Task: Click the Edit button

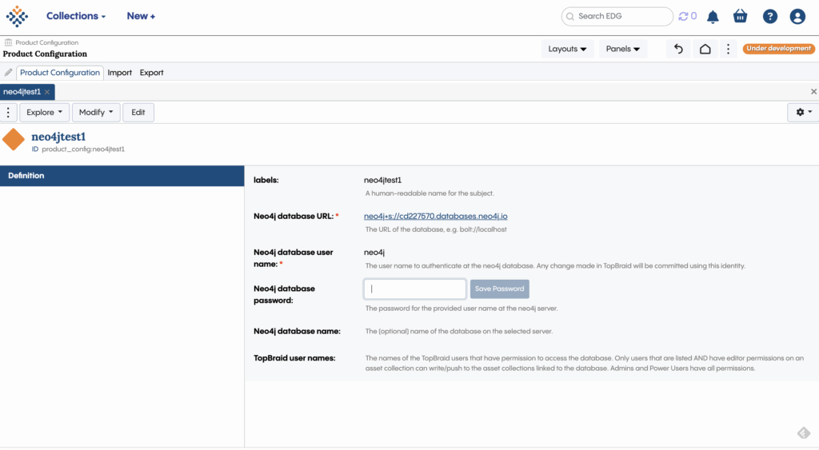Action: pos(138,112)
